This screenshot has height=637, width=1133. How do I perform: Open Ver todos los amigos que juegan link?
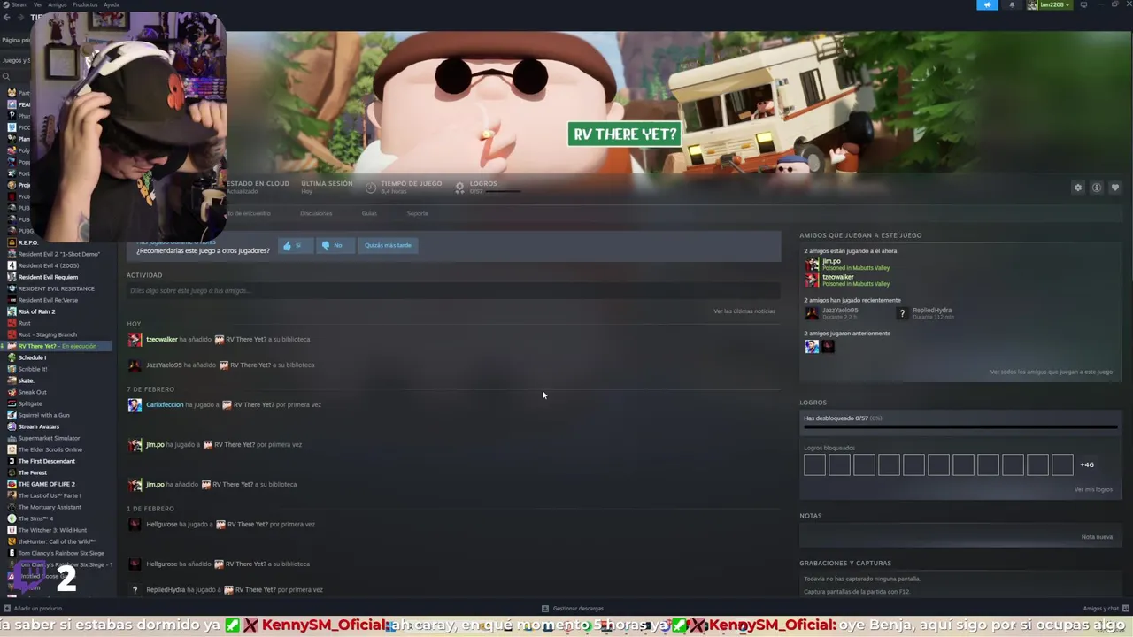(1051, 372)
